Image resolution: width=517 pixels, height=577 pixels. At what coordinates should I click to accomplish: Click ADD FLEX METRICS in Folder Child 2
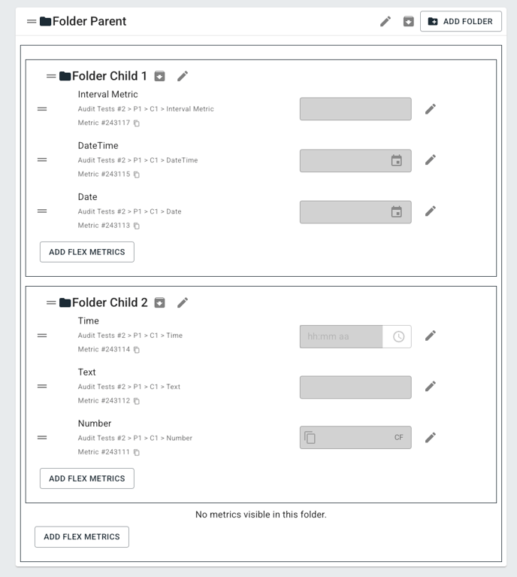pos(87,478)
